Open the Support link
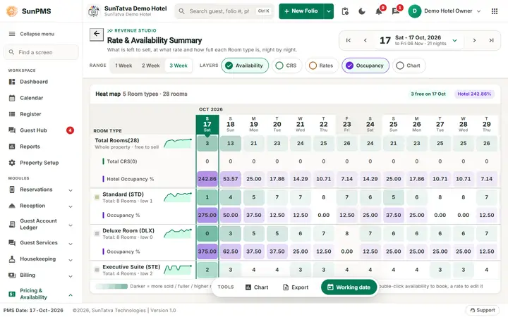Screen dimensions: 508x317 pyautogui.click(x=483, y=310)
